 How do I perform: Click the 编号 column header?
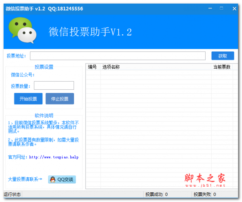coord(93,67)
